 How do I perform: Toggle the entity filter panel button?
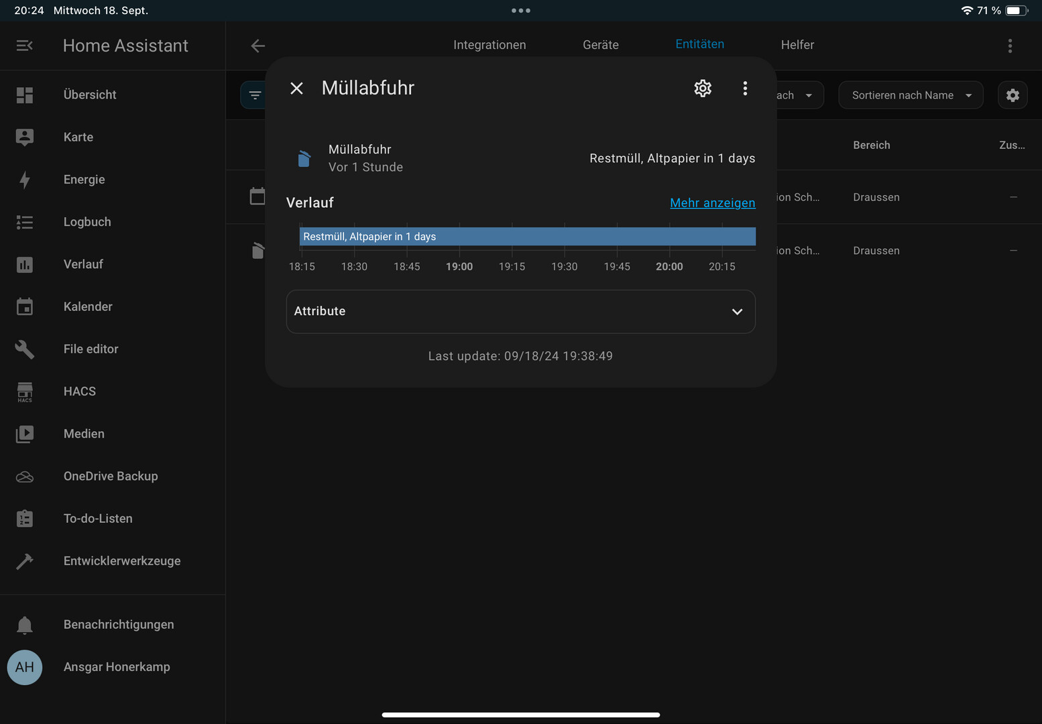point(255,95)
